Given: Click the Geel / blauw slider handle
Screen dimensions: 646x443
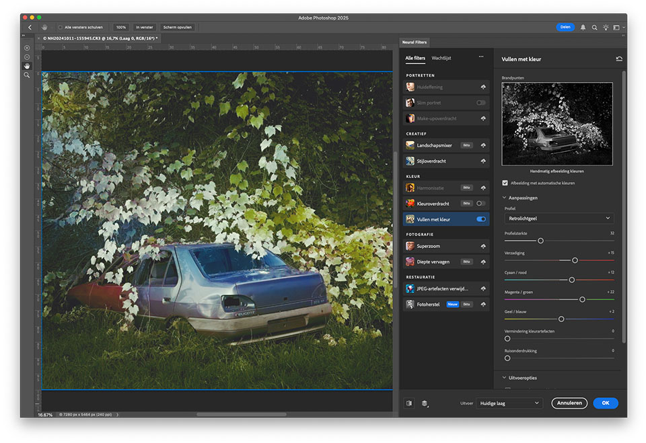Looking at the screenshot, I should pyautogui.click(x=561, y=319).
